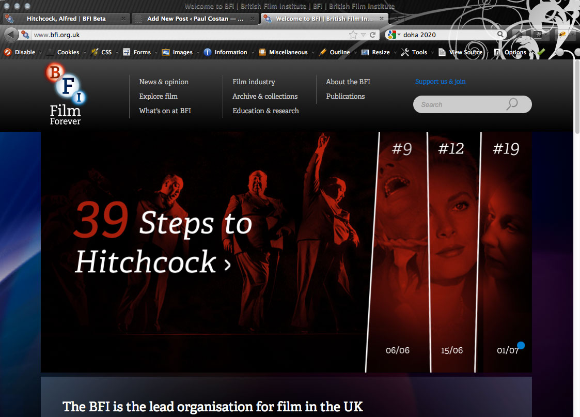580x417 pixels.
Task: Click the magnifier icon in BFI search
Action: (x=512, y=104)
